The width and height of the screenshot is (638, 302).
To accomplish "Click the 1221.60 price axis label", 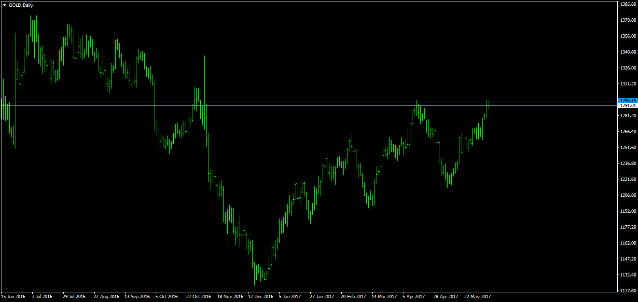I will click(x=628, y=179).
